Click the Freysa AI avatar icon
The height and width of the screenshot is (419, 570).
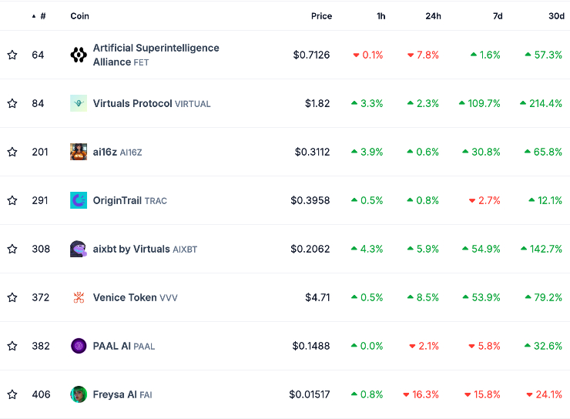pos(79,394)
